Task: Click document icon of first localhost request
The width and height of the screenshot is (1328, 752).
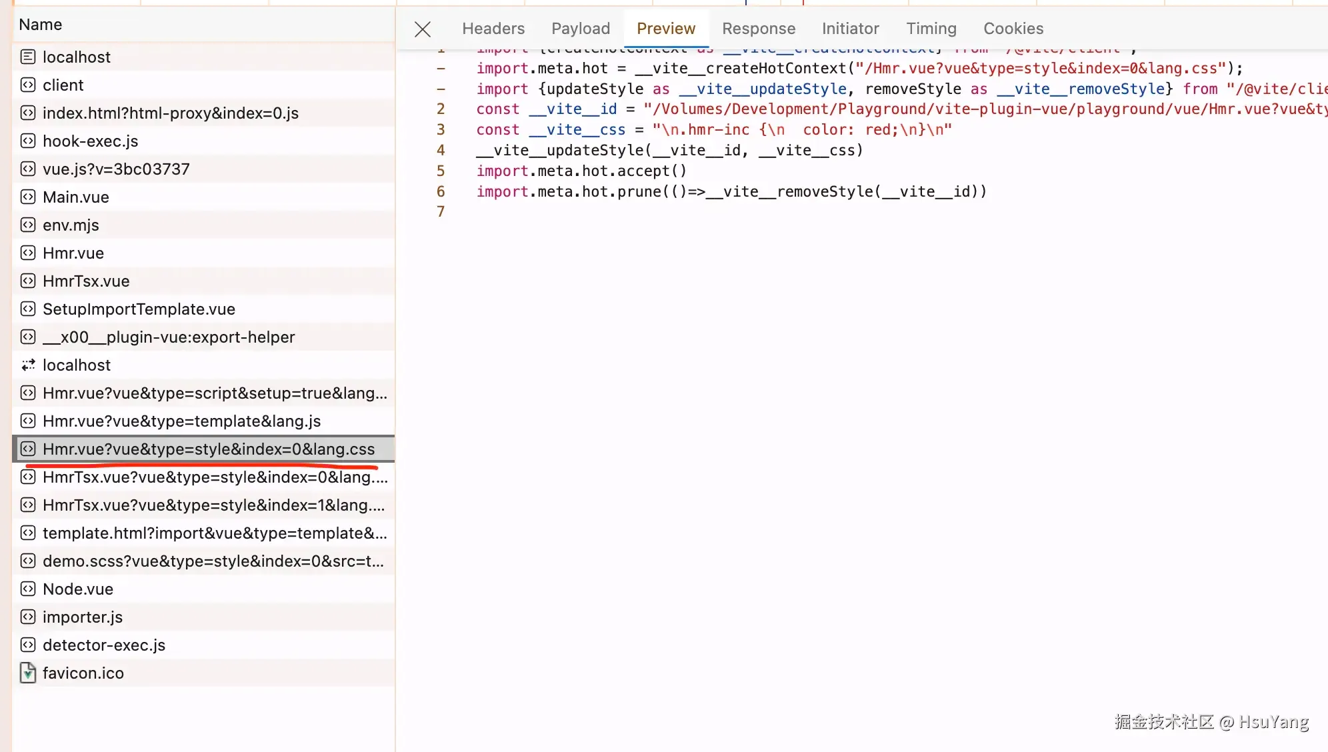Action: pos(28,57)
